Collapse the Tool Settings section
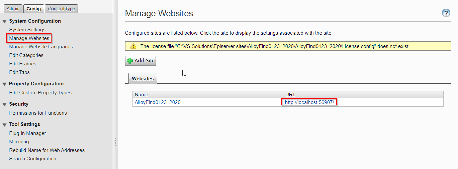 coord(4,125)
